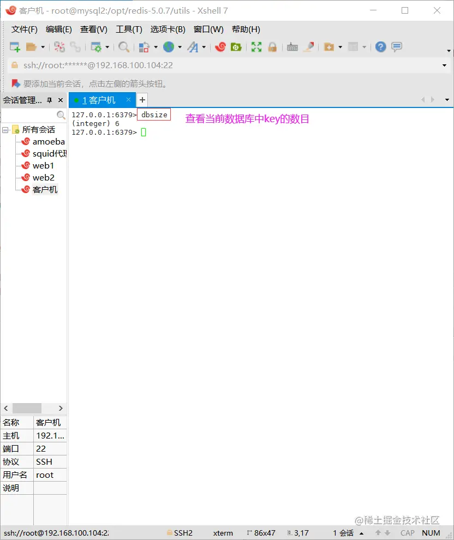
Task: Select the 1 客户机 session tab
Action: point(99,100)
